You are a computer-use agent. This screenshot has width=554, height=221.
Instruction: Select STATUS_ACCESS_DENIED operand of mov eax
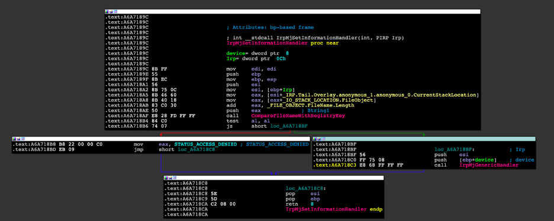pos(205,145)
